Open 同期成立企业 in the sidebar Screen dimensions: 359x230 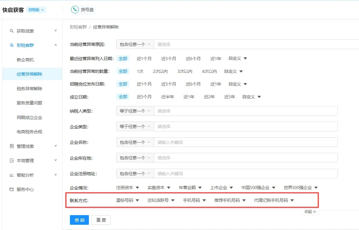coord(29,117)
